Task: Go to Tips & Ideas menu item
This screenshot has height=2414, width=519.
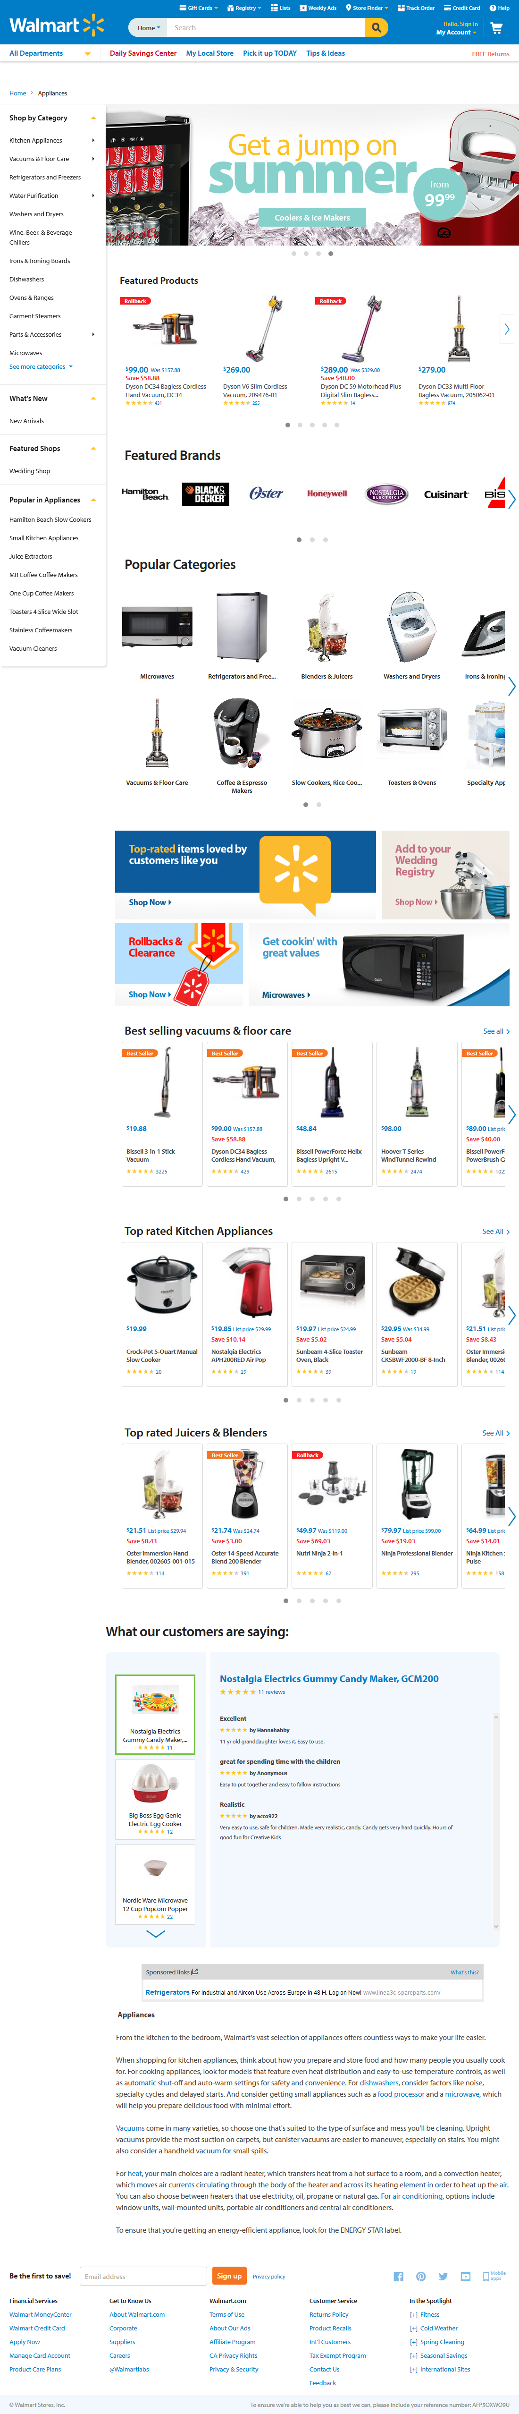Action: (325, 53)
